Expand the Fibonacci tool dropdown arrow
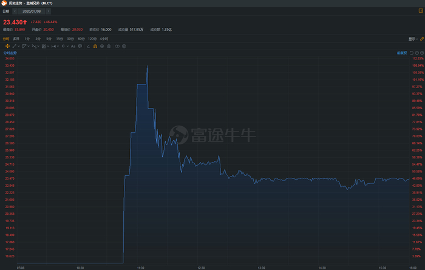 pos(48,46)
